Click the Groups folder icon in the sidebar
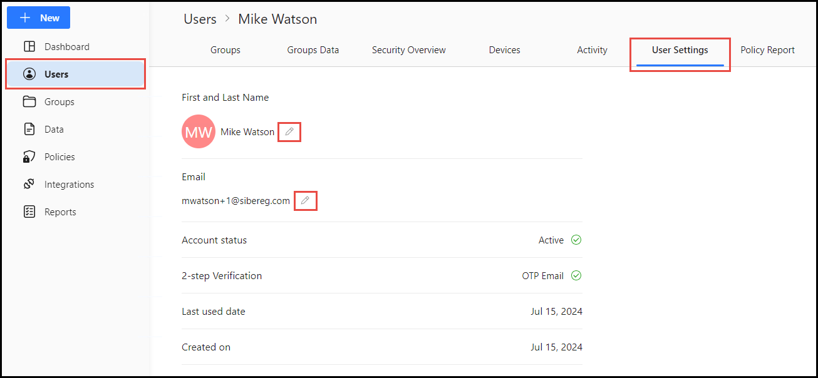Screen dimensions: 818x378 coord(29,102)
